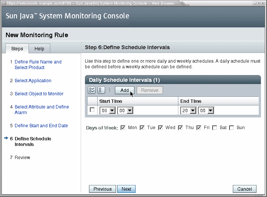Screen dimensions: 267x197
Task: Open the End Time minutes dropdown
Action: point(206,111)
